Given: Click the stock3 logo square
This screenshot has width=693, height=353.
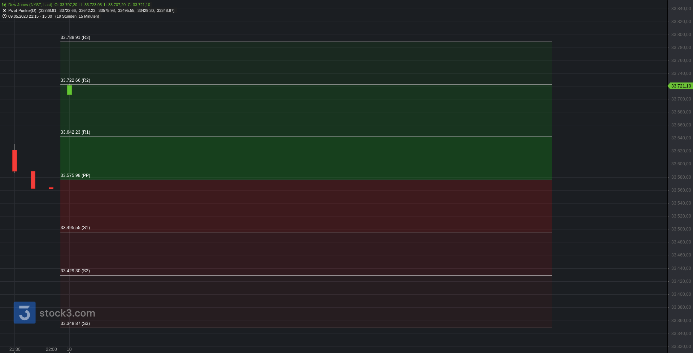Looking at the screenshot, I should tap(25, 313).
